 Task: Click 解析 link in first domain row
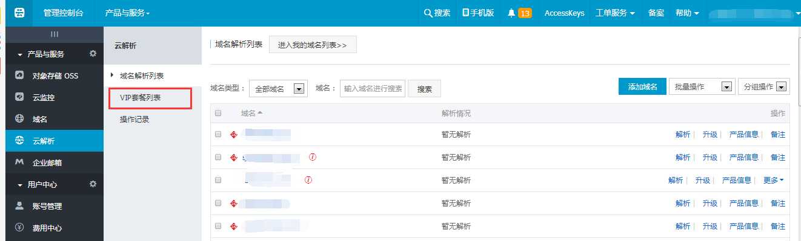[x=683, y=135]
